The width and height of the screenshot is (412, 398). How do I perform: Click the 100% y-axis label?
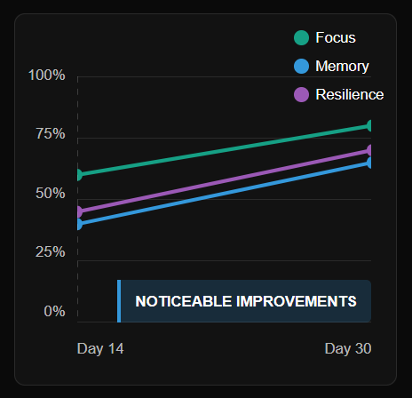(47, 75)
